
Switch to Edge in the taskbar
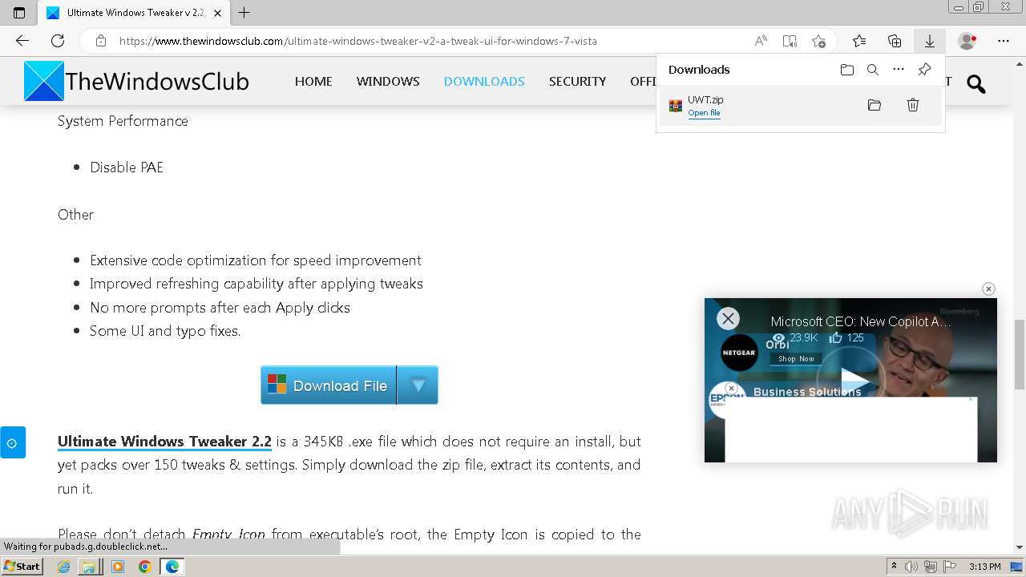point(172,567)
